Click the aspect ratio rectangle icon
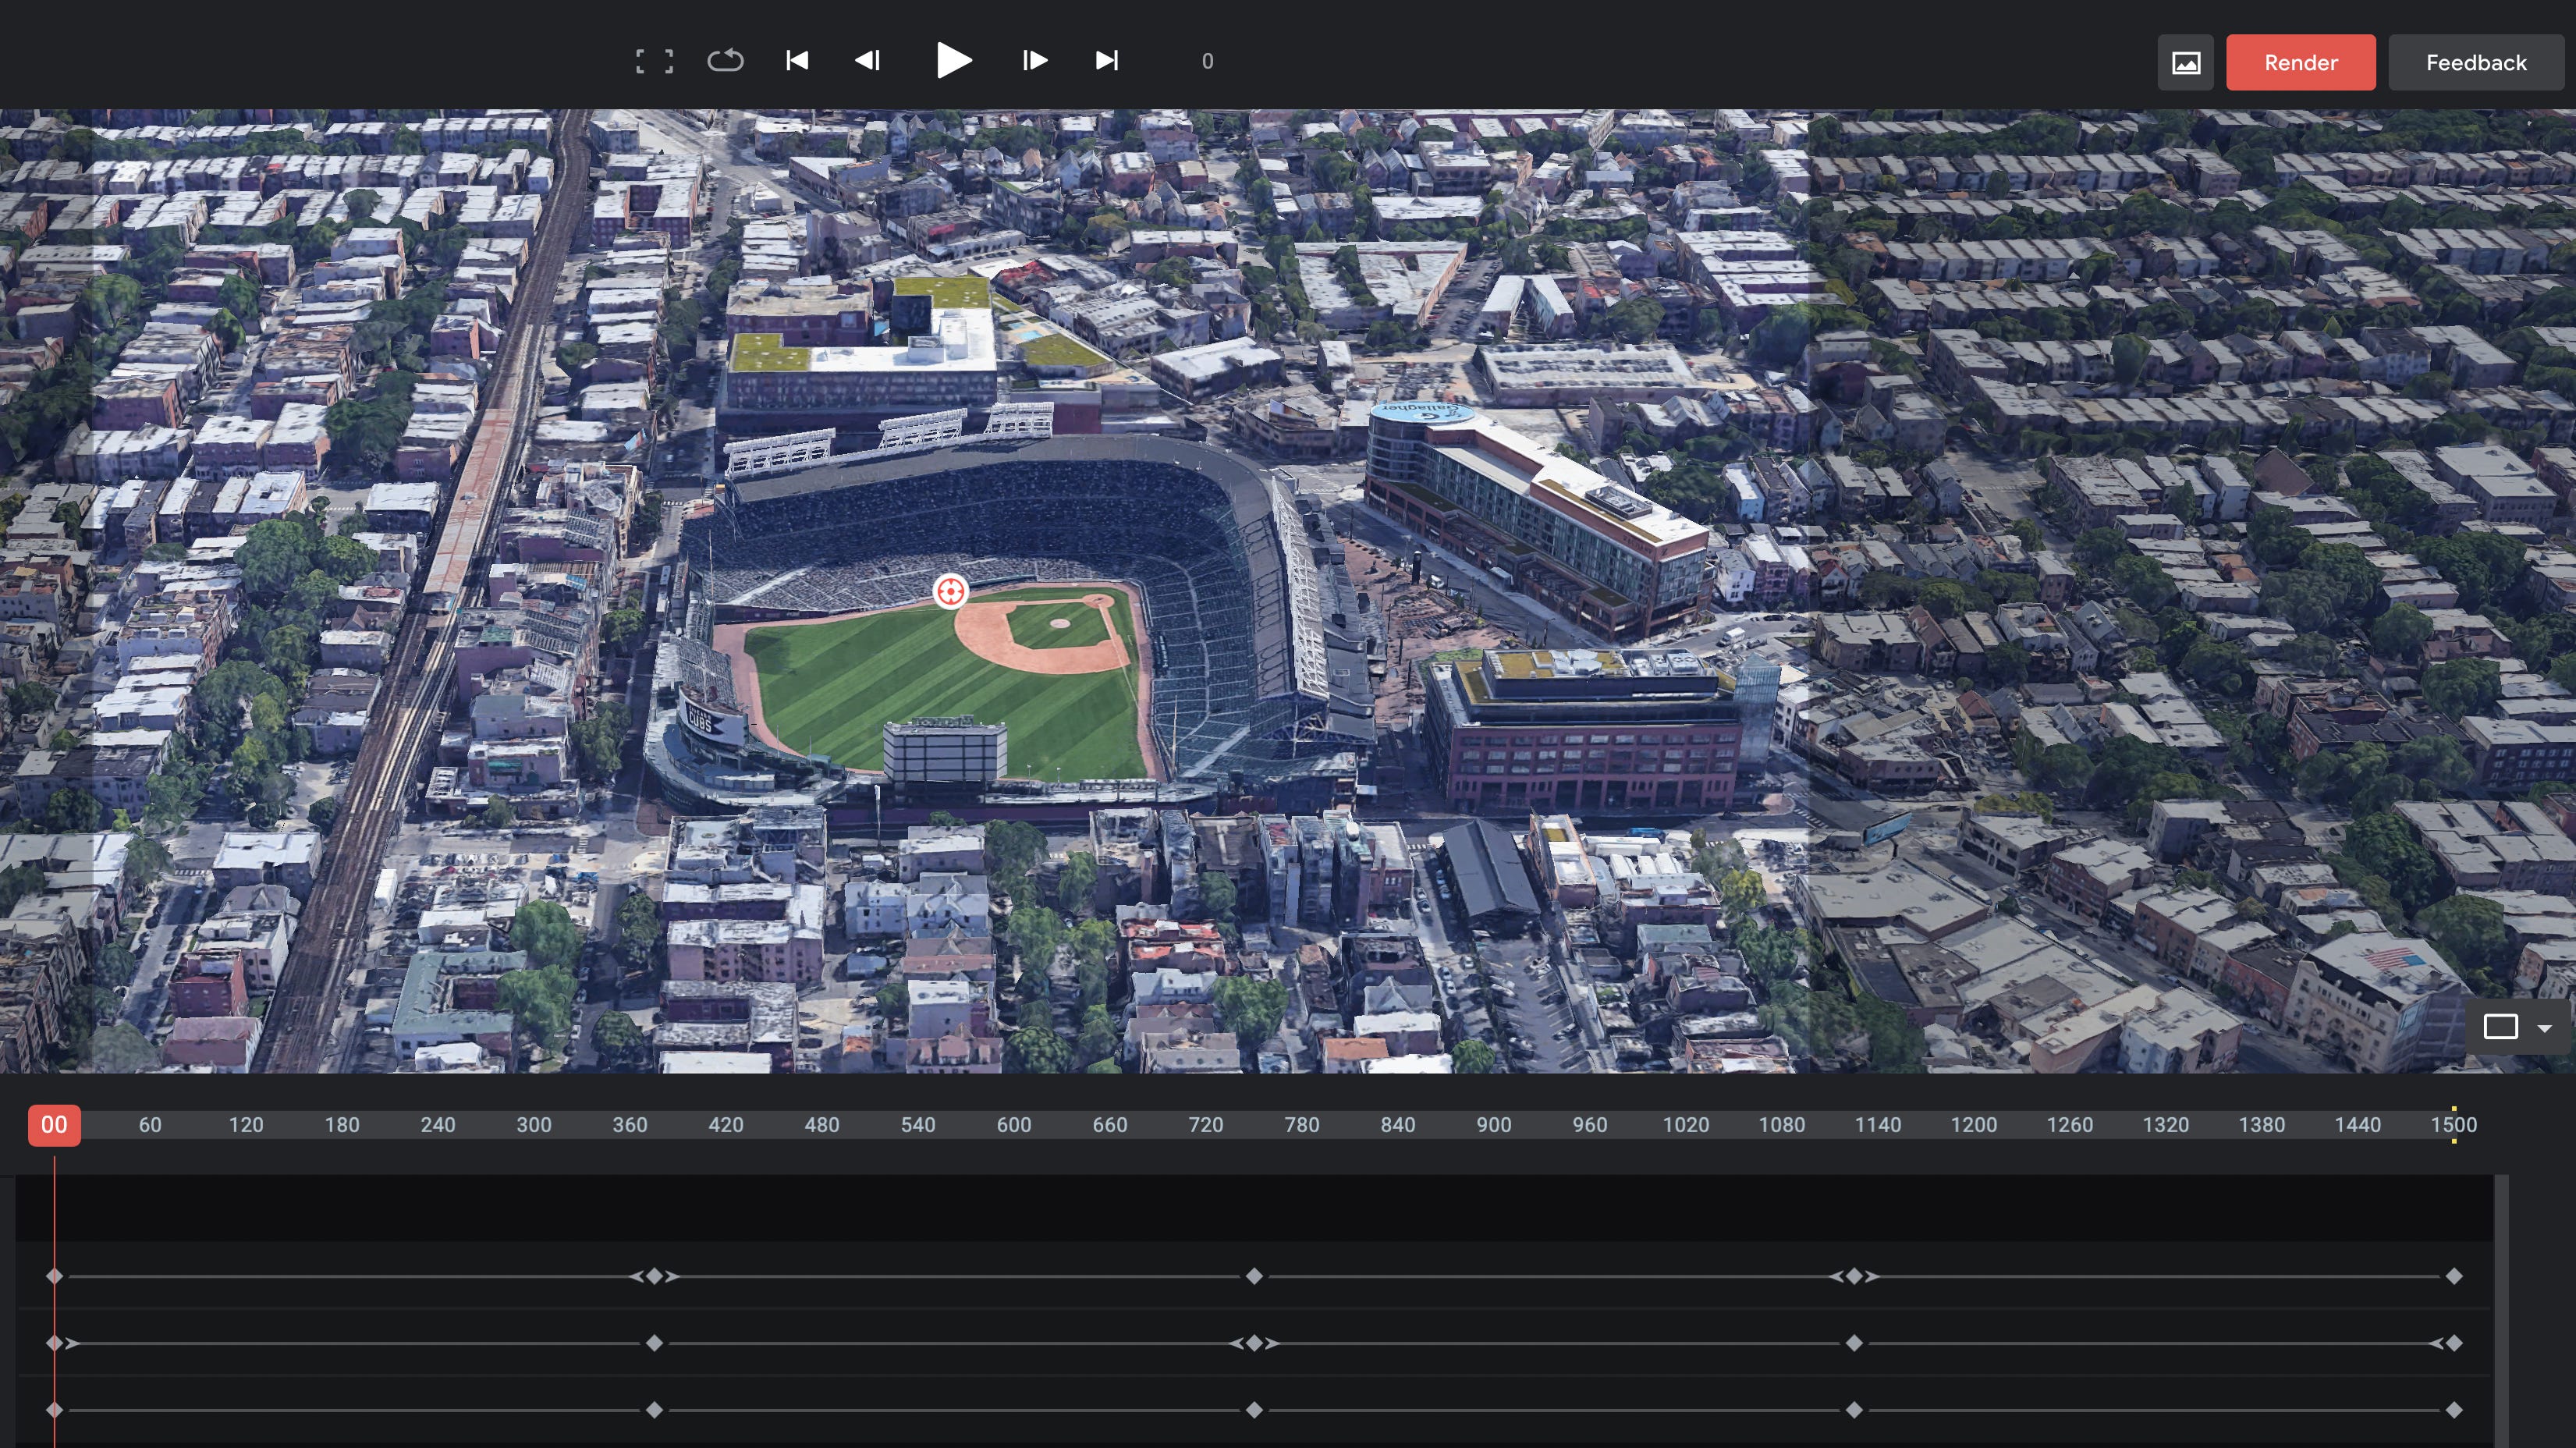 pyautogui.click(x=2500, y=1027)
